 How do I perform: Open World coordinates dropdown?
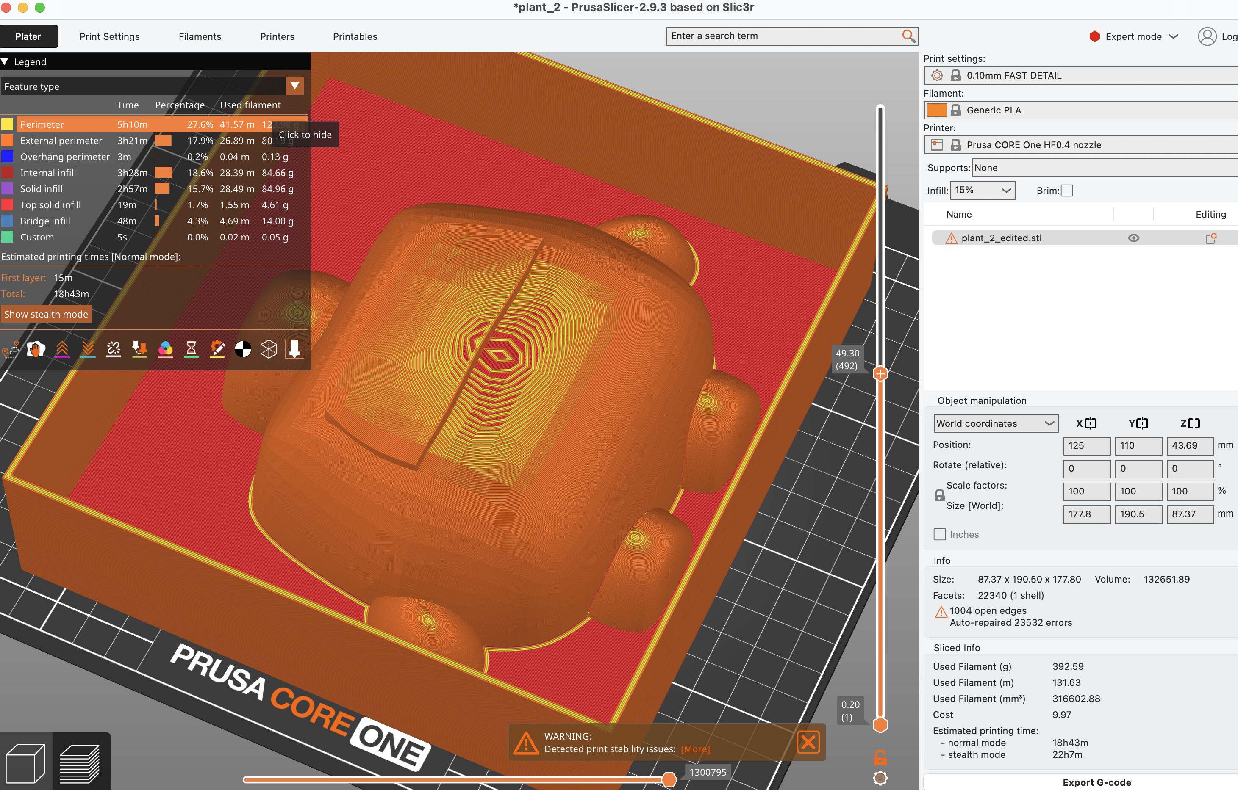coord(995,423)
